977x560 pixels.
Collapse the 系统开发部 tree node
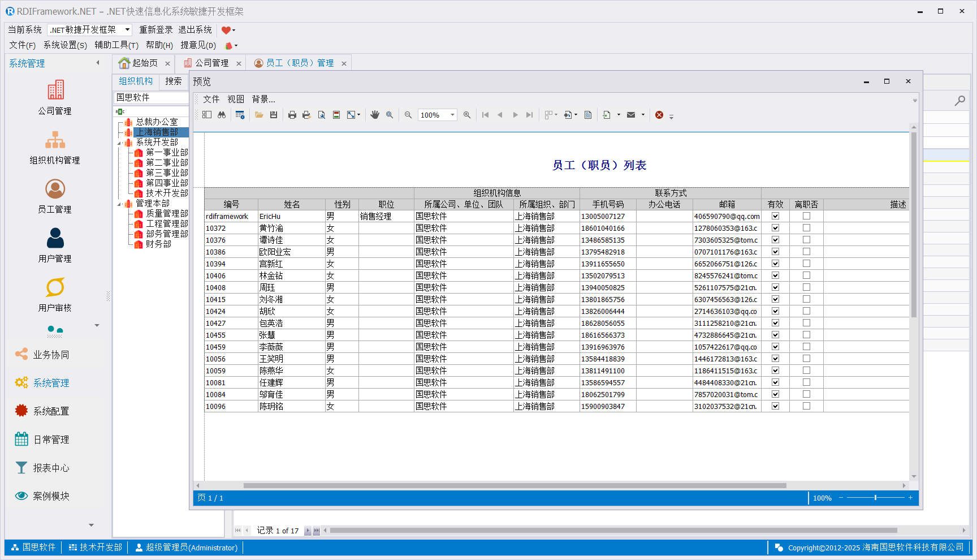[x=119, y=143]
